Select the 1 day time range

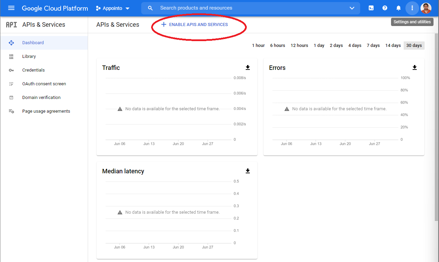tap(319, 46)
